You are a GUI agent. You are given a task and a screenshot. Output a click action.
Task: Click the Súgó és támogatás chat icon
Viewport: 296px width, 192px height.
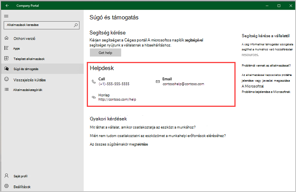(x=7, y=69)
